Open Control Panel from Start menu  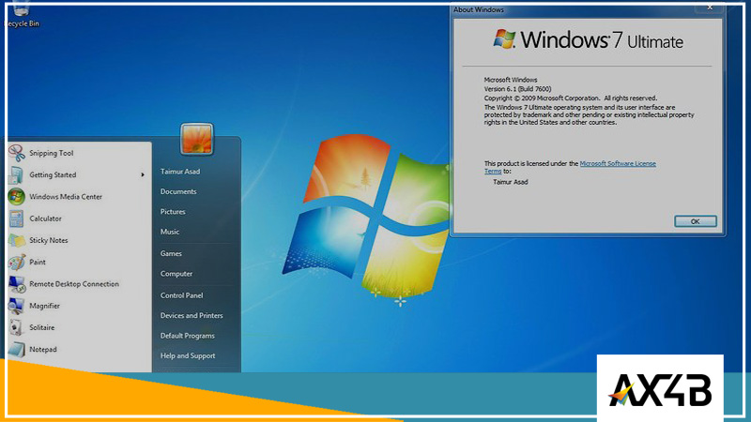point(181,295)
